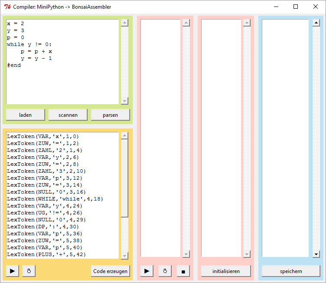
Task: Click on the 'while y != 0:' source line
Action: (29, 44)
